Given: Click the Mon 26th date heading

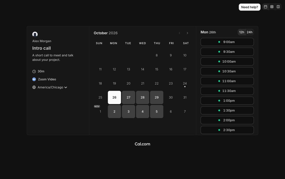Looking at the screenshot, I should pyautogui.click(x=208, y=32).
